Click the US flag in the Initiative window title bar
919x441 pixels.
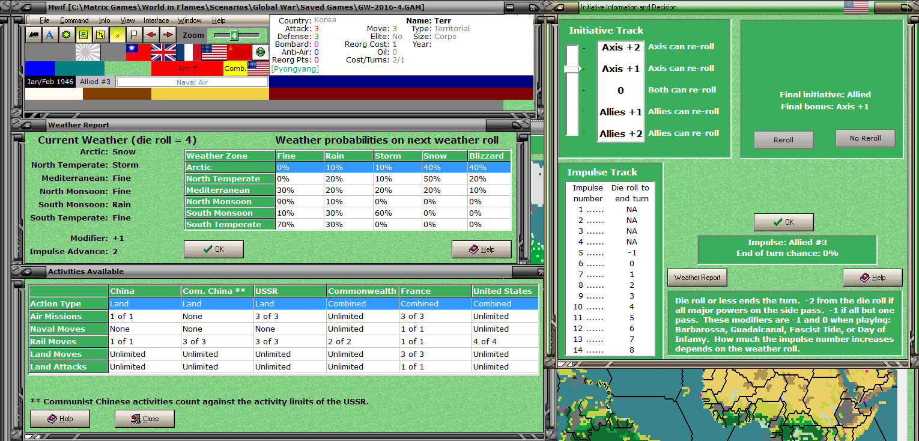(856, 7)
